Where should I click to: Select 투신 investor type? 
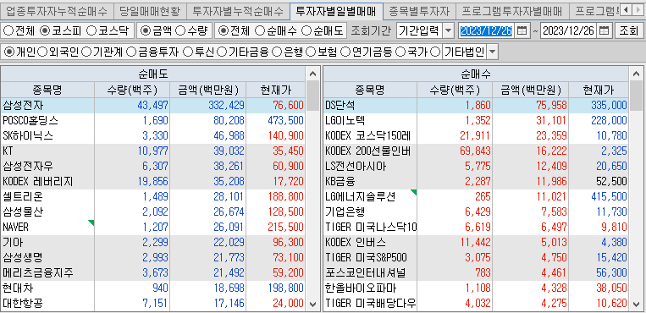click(x=187, y=52)
